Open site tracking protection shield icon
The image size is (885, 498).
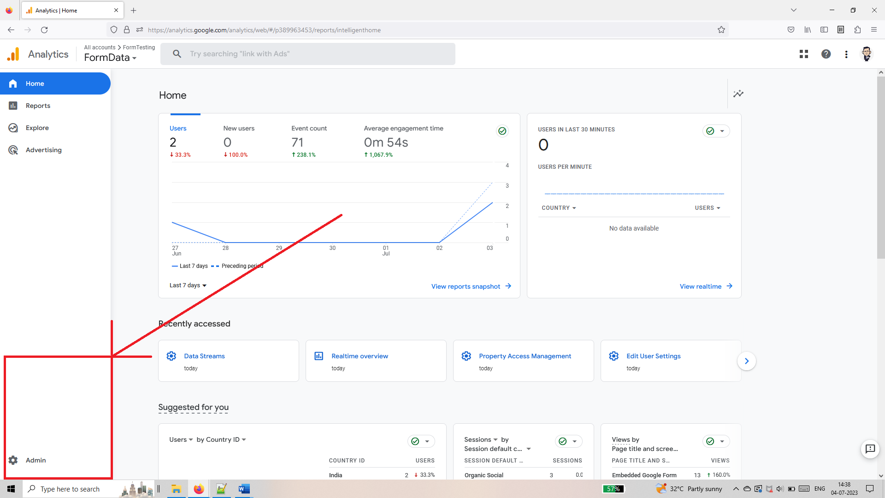pyautogui.click(x=114, y=30)
